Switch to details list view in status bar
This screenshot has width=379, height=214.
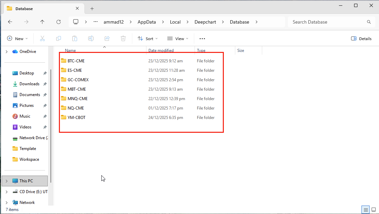coord(366,210)
